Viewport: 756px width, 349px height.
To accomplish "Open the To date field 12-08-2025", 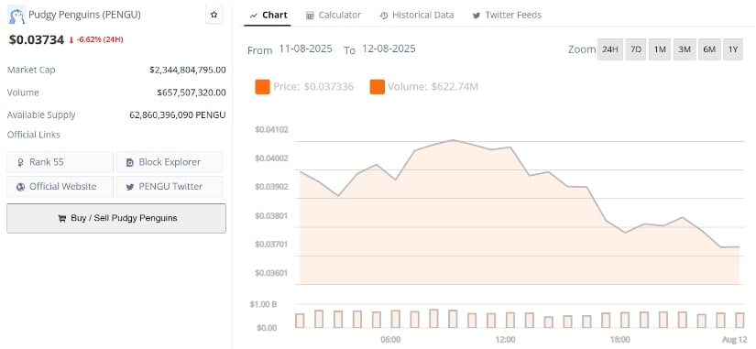I will coord(389,49).
